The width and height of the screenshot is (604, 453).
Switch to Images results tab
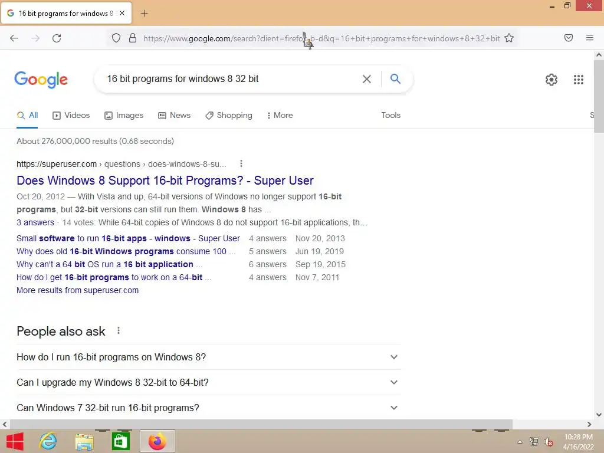(x=124, y=115)
